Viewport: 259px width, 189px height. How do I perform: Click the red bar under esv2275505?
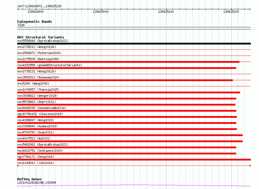point(128,62)
